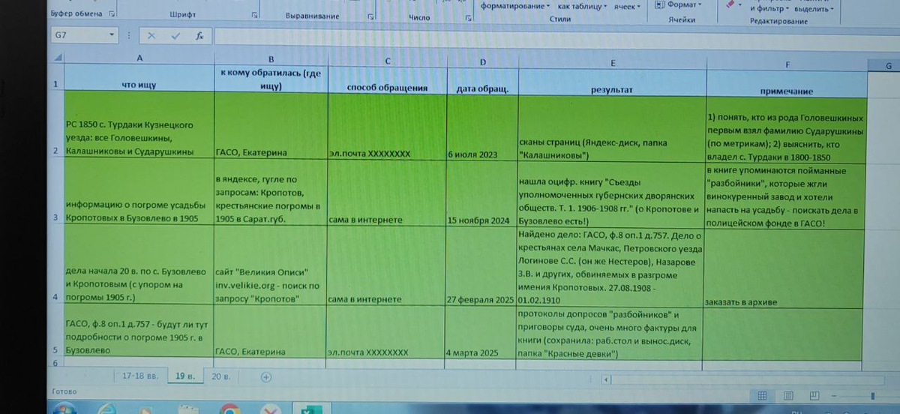Viewport: 900px width, 414px height.
Task: Select column A header
Action: pyautogui.click(x=139, y=58)
